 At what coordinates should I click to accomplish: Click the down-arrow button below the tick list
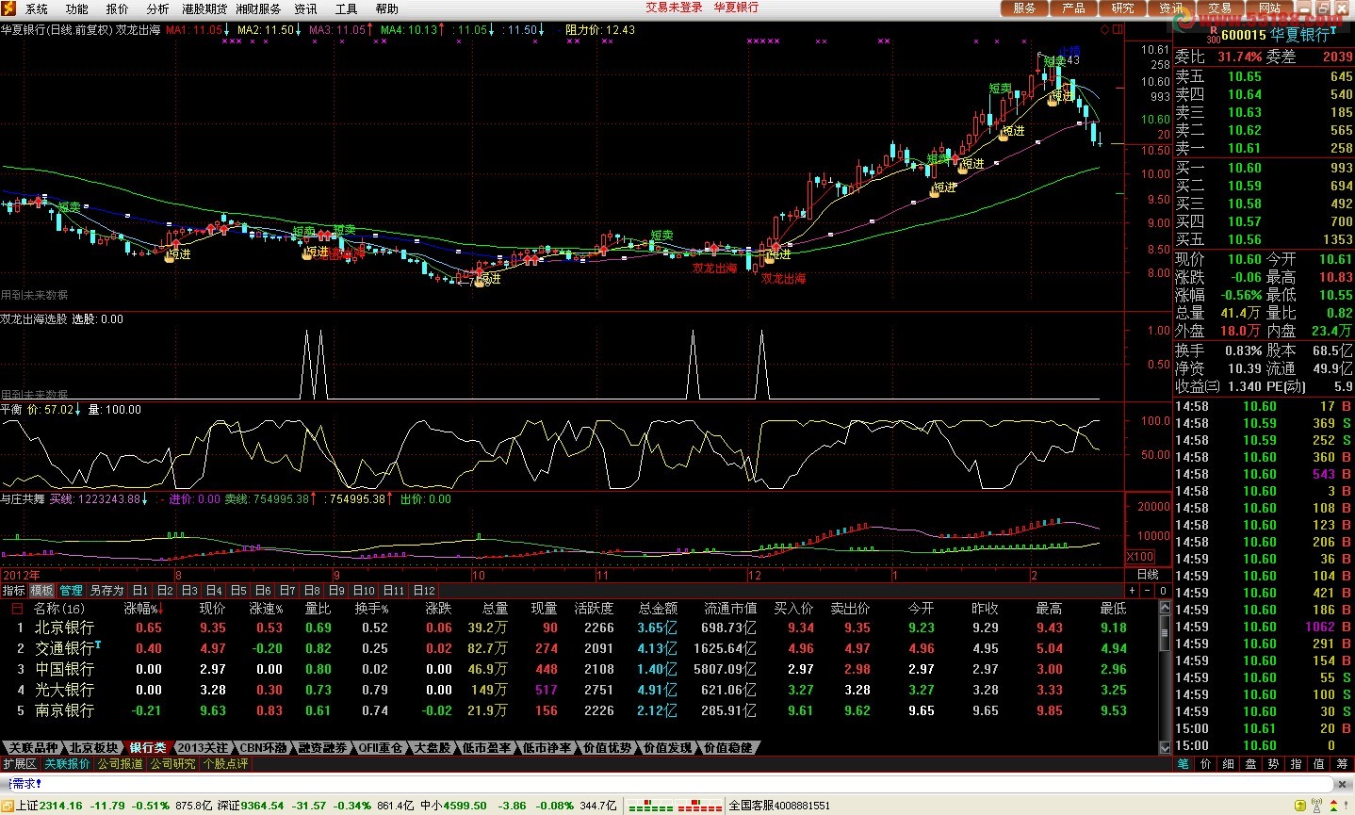tap(1164, 747)
